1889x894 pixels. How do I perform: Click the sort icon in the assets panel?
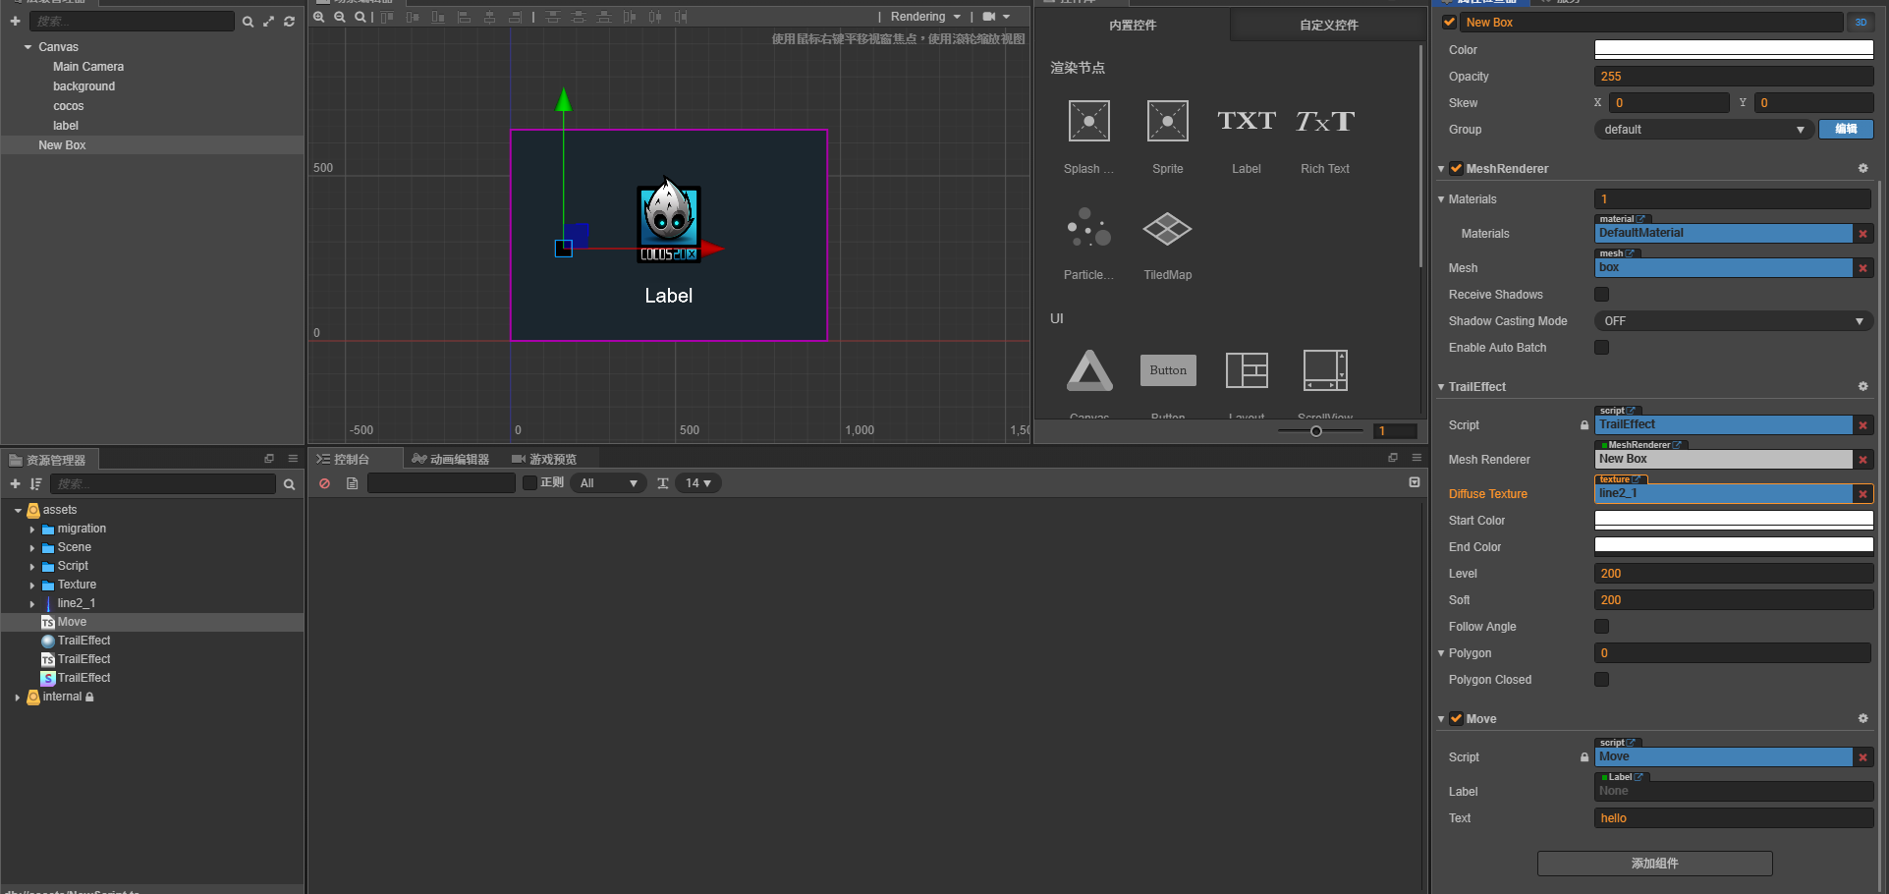pyautogui.click(x=35, y=483)
